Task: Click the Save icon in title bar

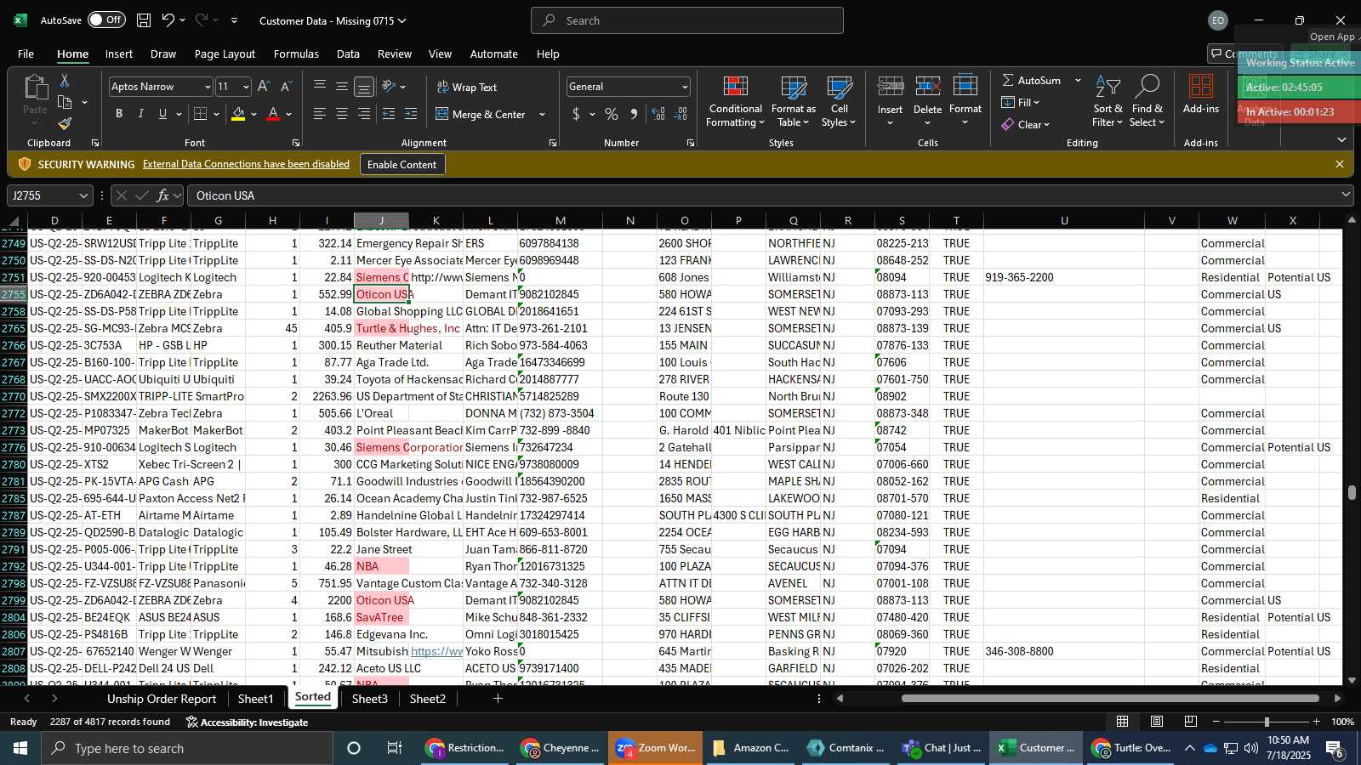Action: coord(144,20)
